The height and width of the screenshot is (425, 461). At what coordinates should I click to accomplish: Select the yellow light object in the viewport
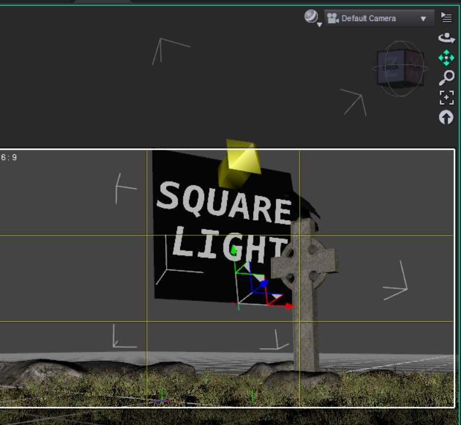tap(239, 163)
